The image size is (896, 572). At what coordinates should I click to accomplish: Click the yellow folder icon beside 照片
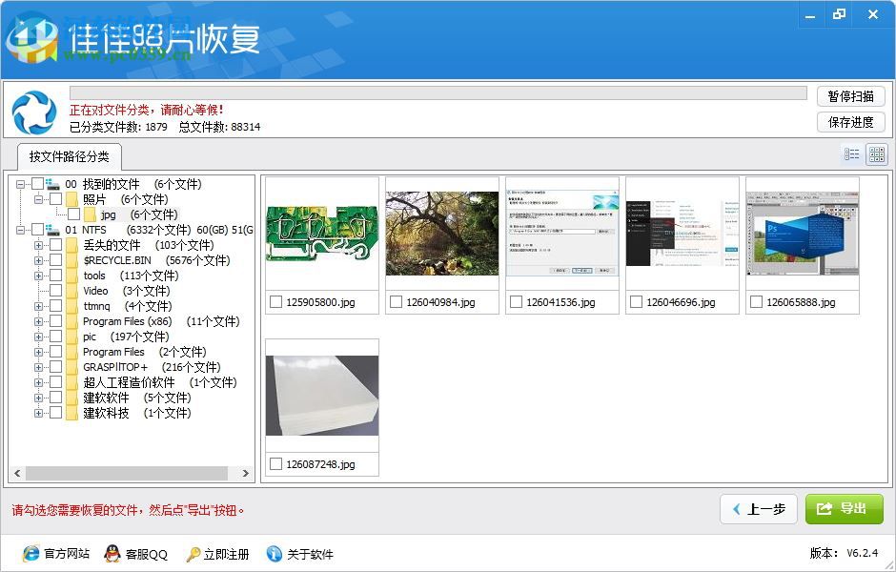[x=72, y=199]
